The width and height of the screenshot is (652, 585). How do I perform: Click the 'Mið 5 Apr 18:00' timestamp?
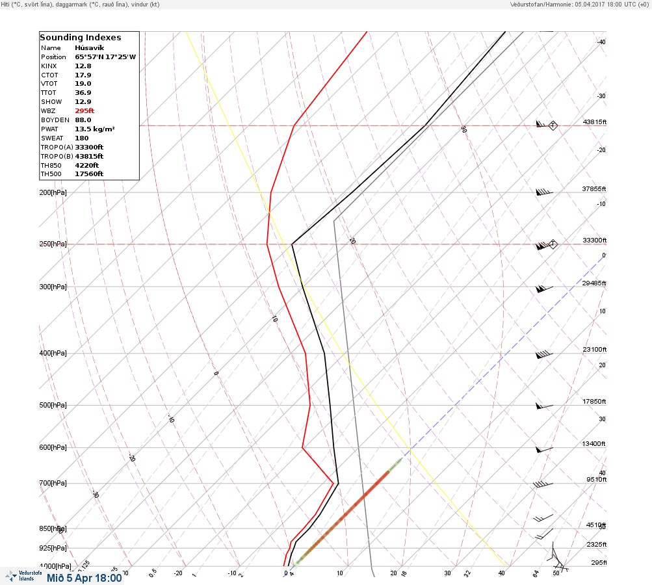(85, 578)
